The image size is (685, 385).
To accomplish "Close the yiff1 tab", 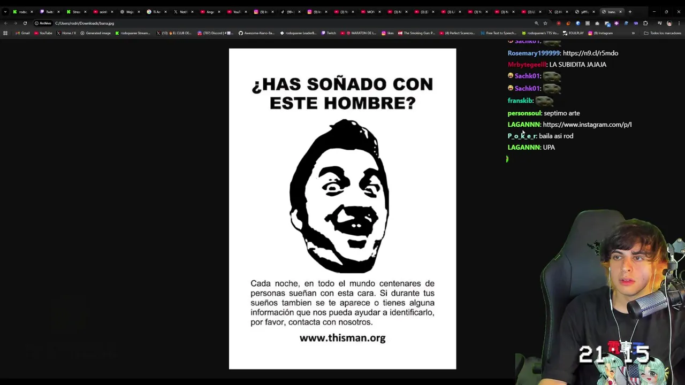I will point(593,12).
